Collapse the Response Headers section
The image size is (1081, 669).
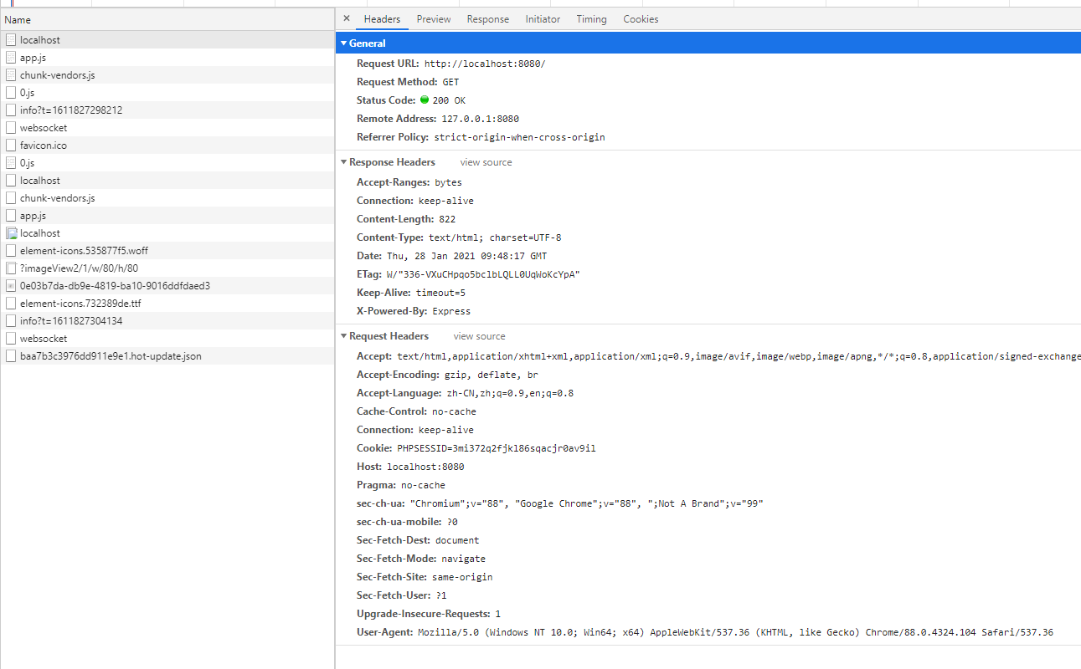(343, 161)
